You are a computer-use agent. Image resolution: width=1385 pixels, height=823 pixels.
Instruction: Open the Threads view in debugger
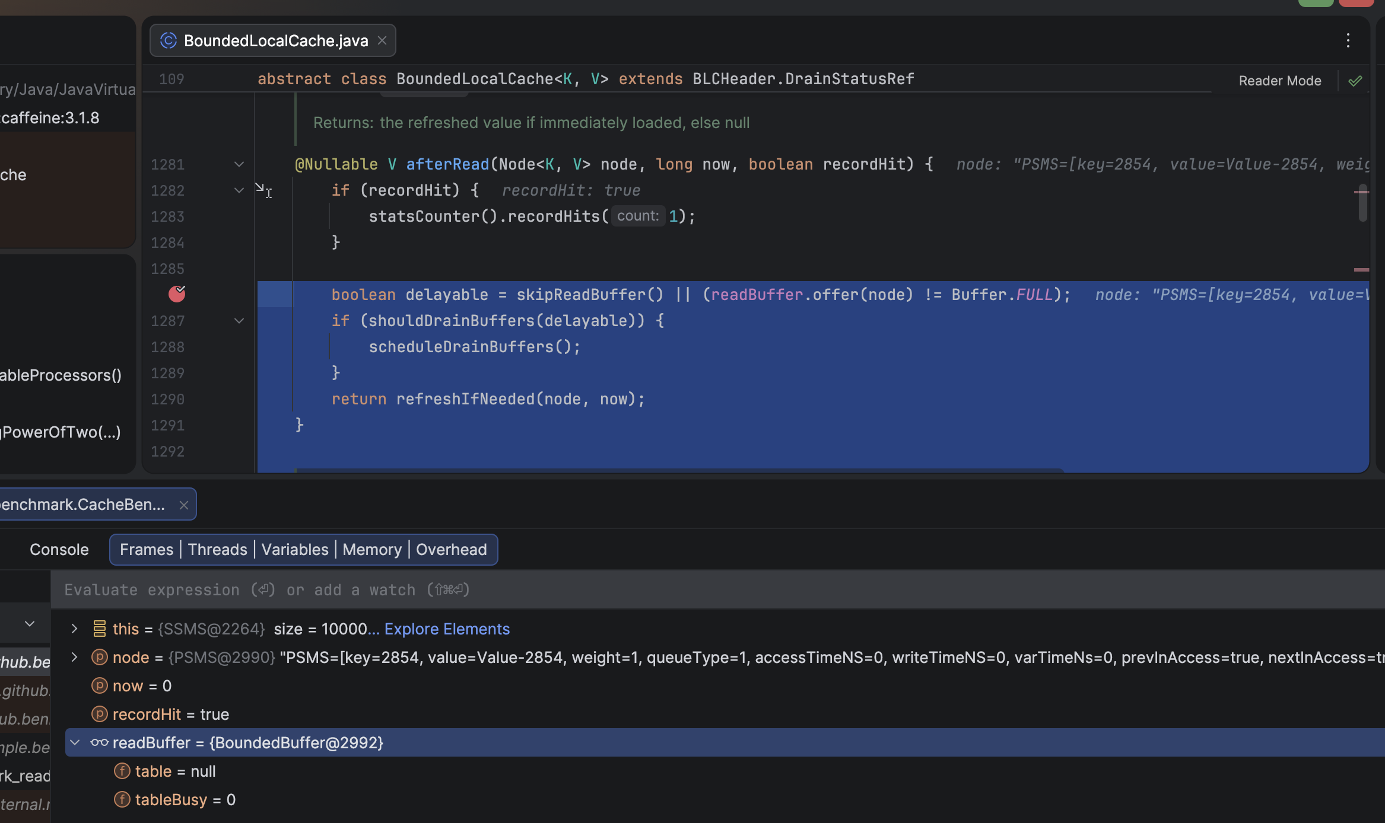(217, 550)
